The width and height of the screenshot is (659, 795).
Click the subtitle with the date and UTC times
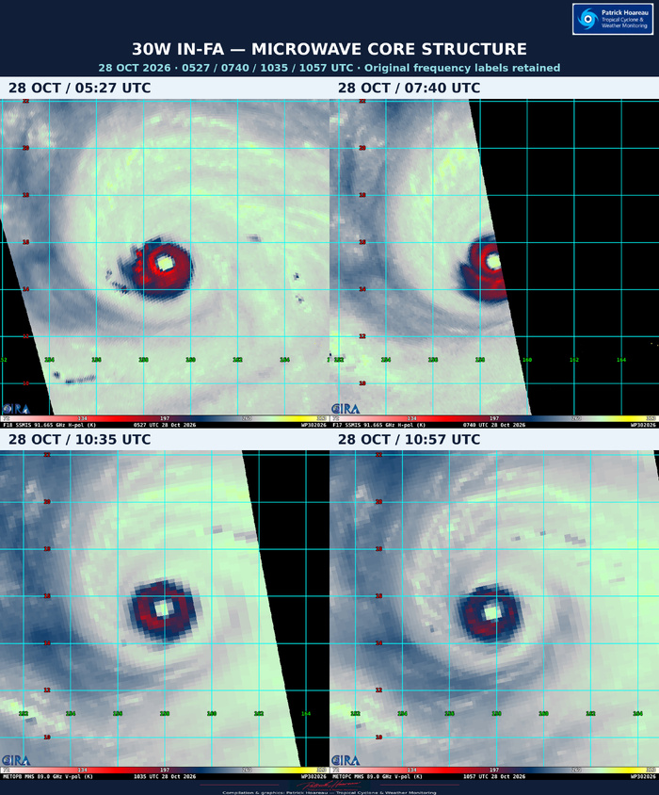click(x=329, y=68)
